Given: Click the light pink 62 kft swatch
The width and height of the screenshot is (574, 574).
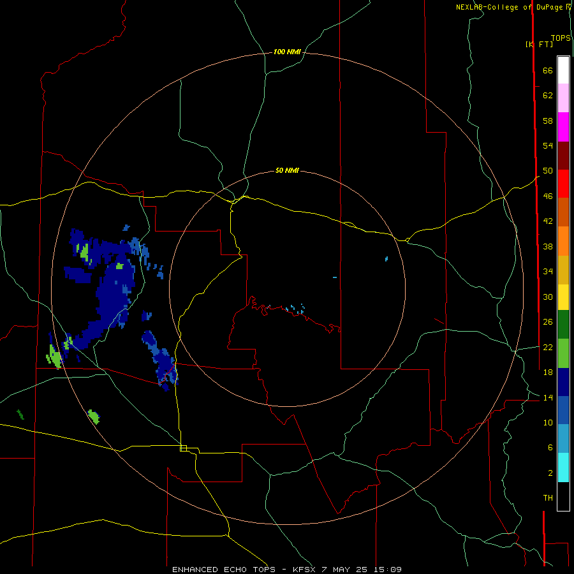Looking at the screenshot, I should pos(563,98).
